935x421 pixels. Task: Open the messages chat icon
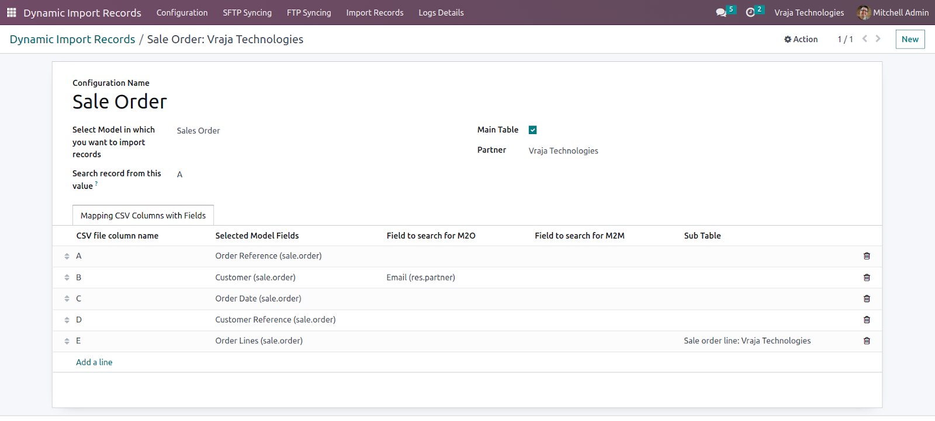tap(721, 12)
